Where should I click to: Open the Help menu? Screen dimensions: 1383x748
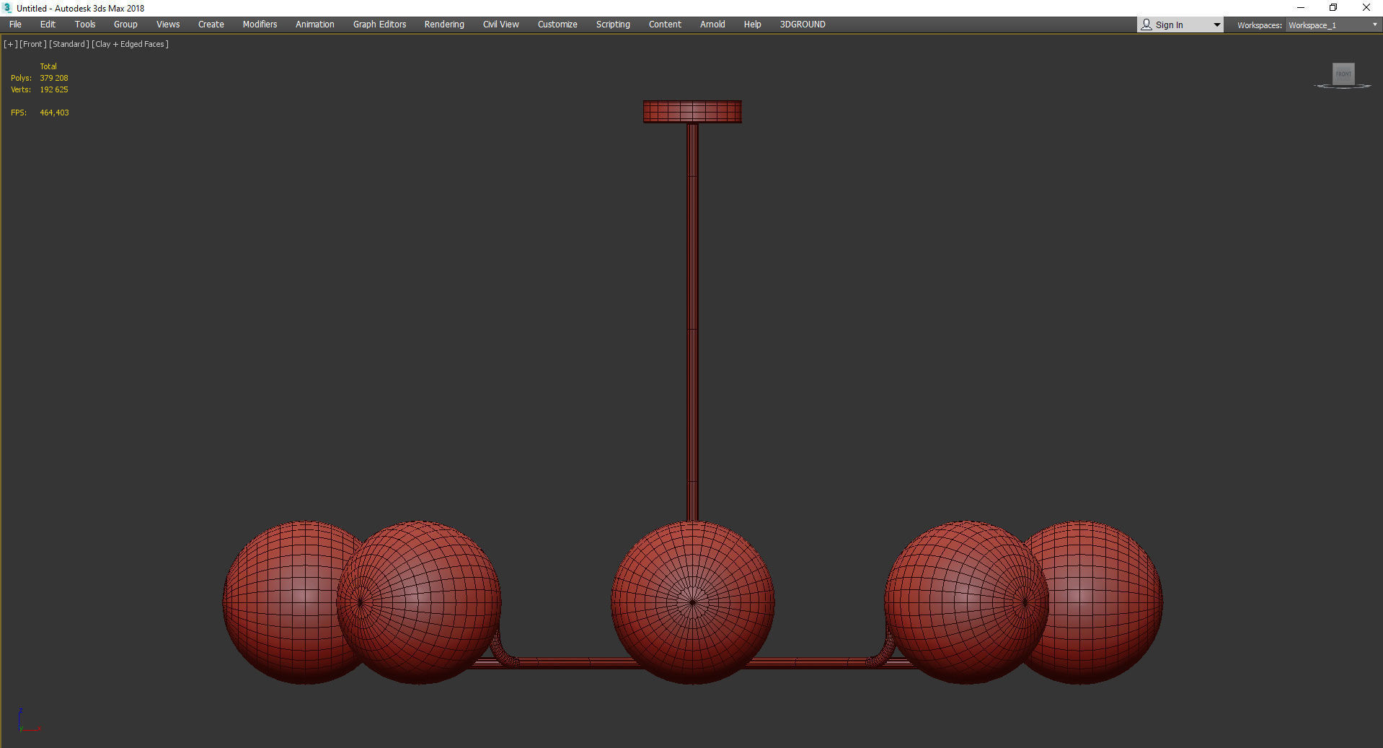(x=752, y=25)
